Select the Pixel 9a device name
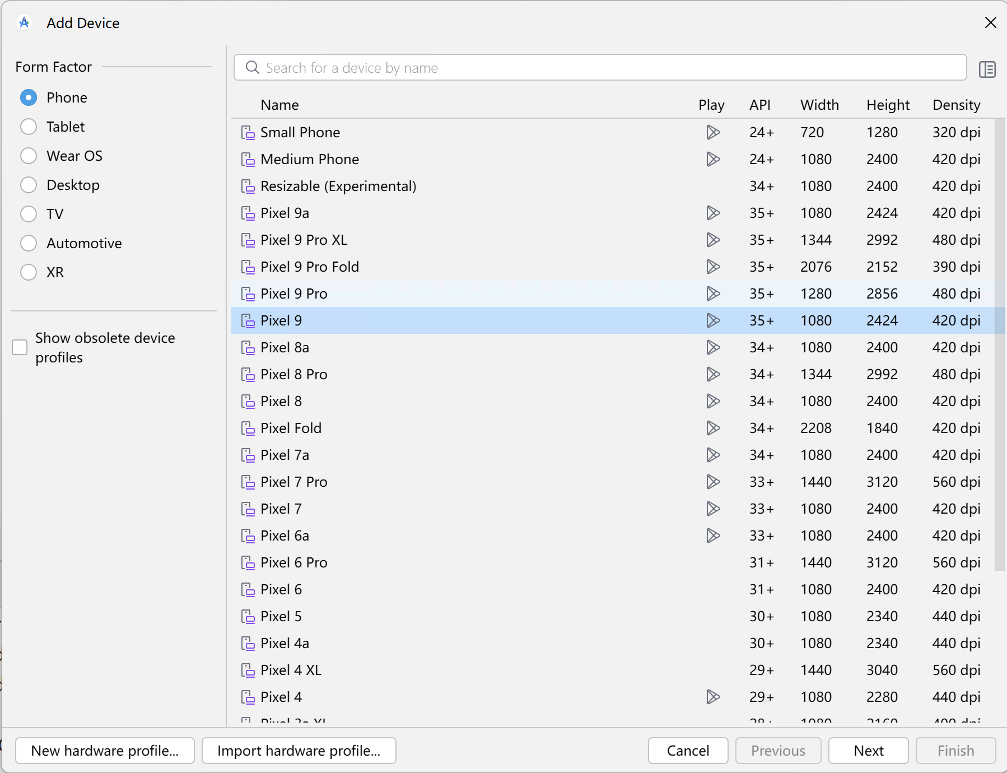 [x=285, y=213]
